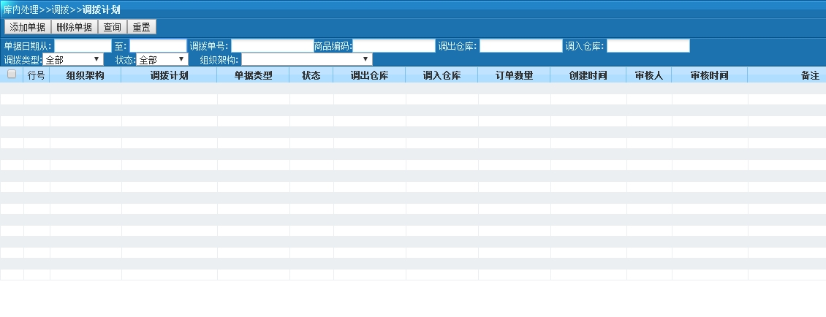Click the 备注 column header
826x317 pixels.
pos(787,75)
